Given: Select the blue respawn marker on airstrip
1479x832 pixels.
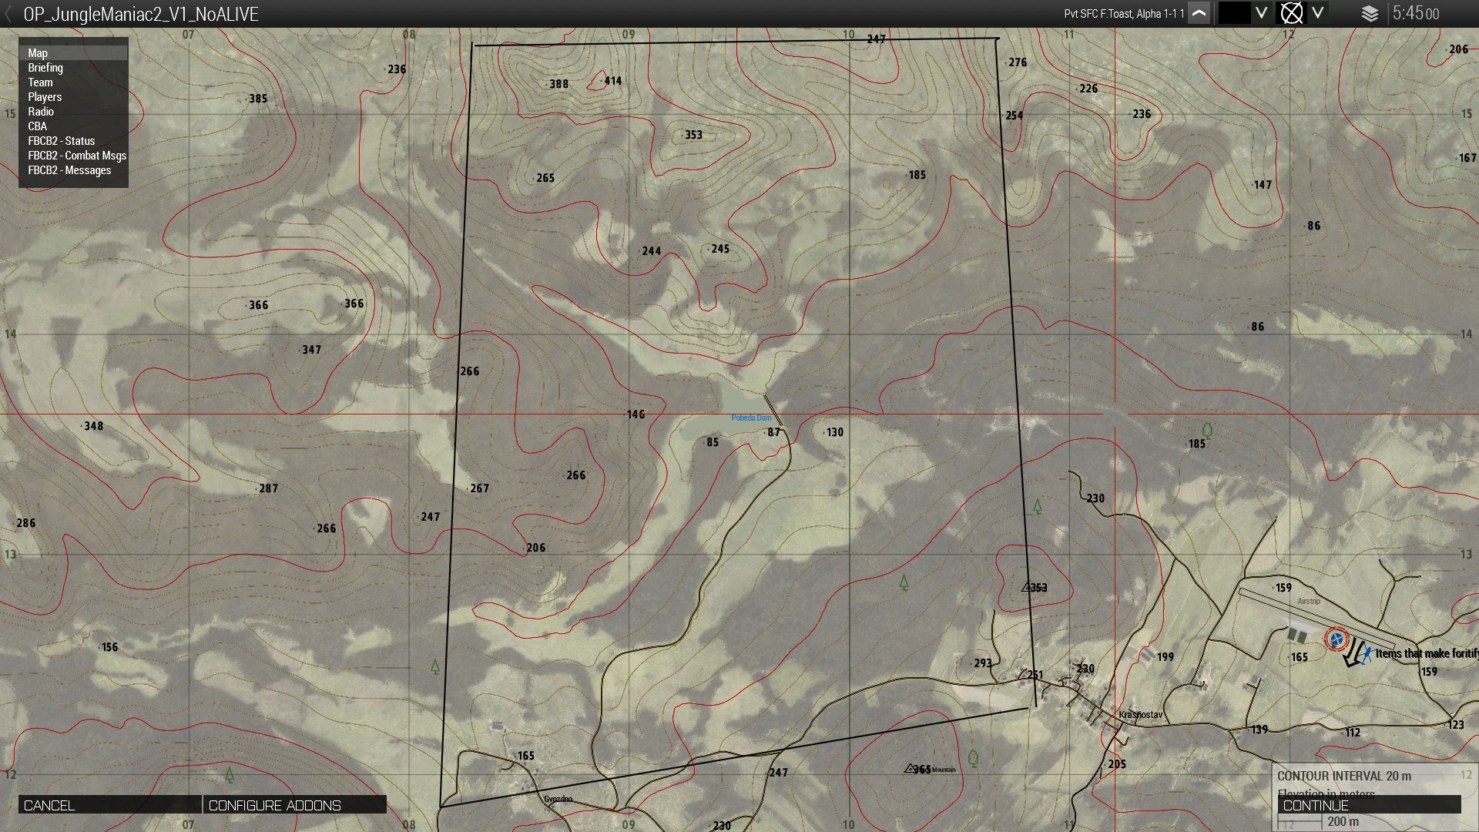Looking at the screenshot, I should tap(1336, 639).
